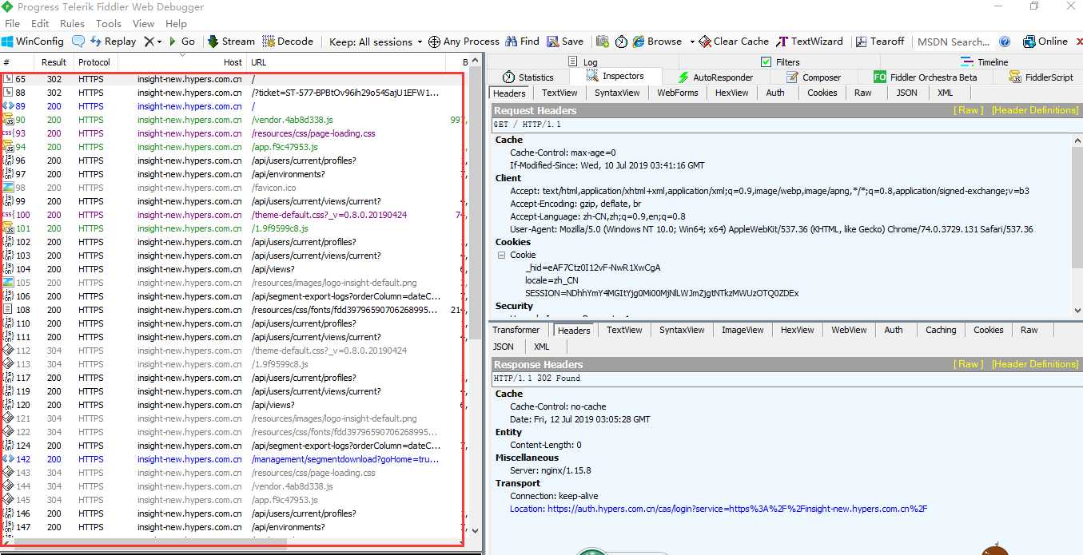This screenshot has height=555, width=1083.
Task: Open the Remove sessions X dropdown
Action: (153, 42)
